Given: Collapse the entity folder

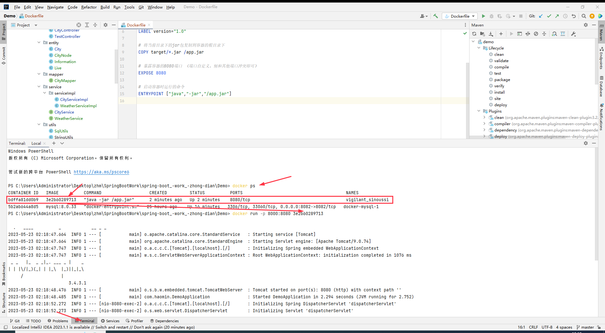Looking at the screenshot, I should click(39, 43).
